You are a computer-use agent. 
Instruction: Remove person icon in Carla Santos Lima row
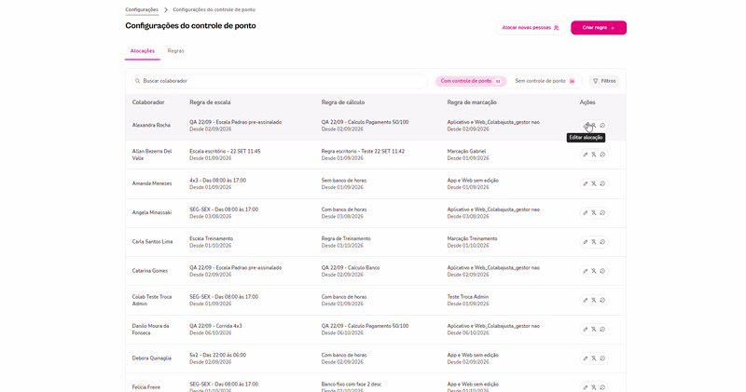coord(594,242)
